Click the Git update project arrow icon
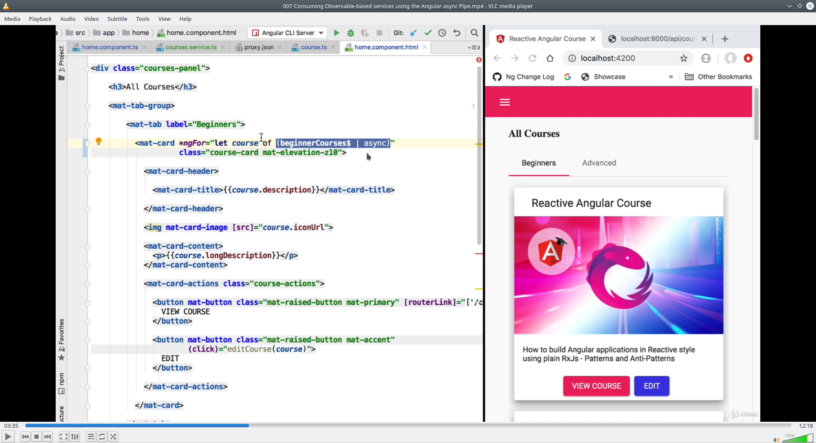Screen dimensions: 816x443 (x=414, y=33)
